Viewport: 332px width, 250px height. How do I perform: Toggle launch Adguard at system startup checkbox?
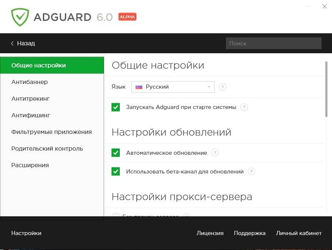pos(116,107)
